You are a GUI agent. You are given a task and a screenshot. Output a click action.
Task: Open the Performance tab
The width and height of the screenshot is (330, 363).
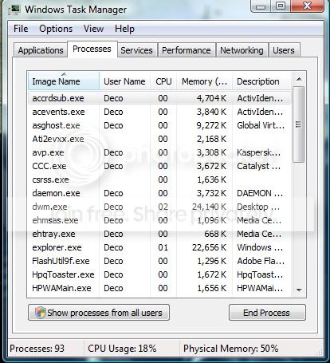(187, 50)
